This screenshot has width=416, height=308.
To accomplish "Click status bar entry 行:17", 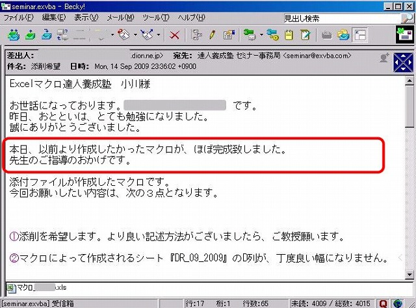I will [195, 303].
